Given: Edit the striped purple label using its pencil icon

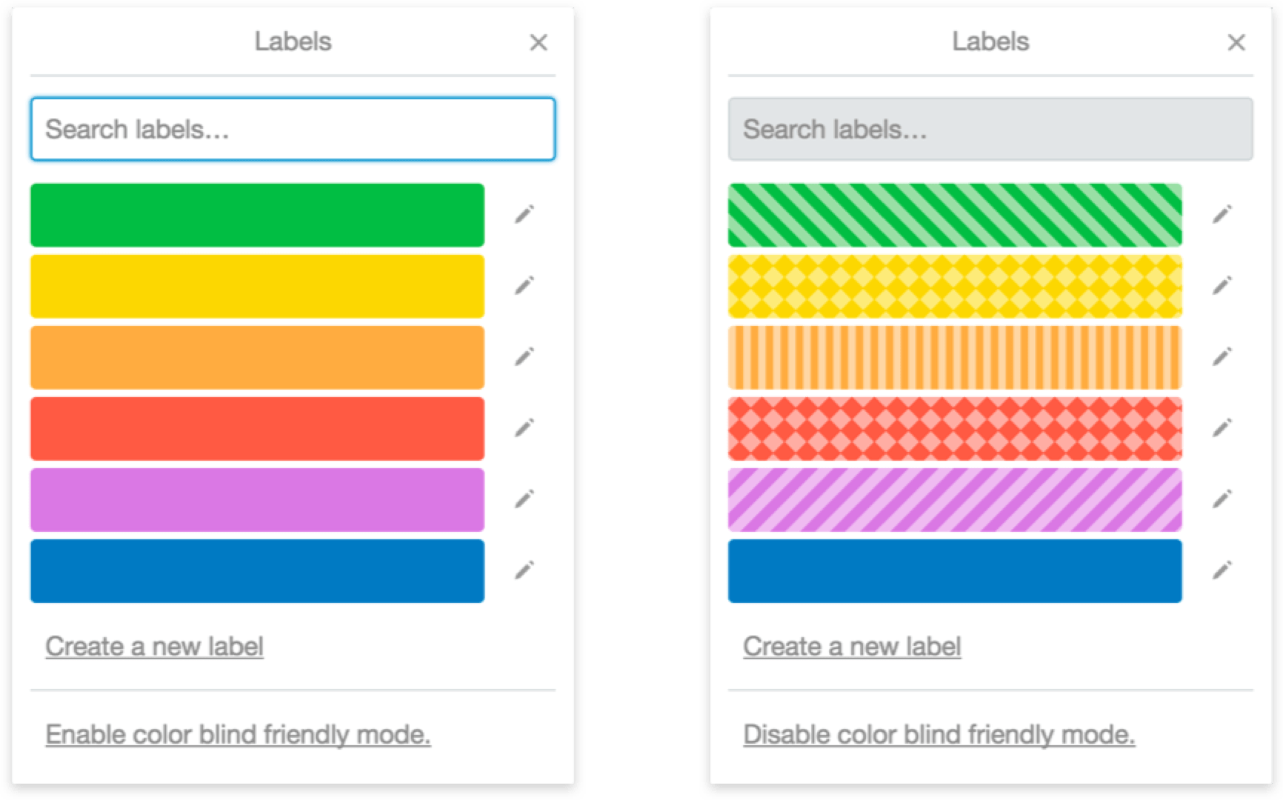Looking at the screenshot, I should pos(1222,499).
